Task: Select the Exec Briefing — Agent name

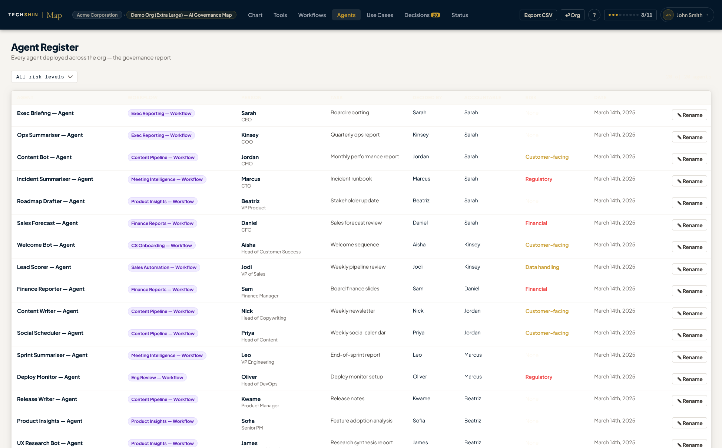Action: 45,113
